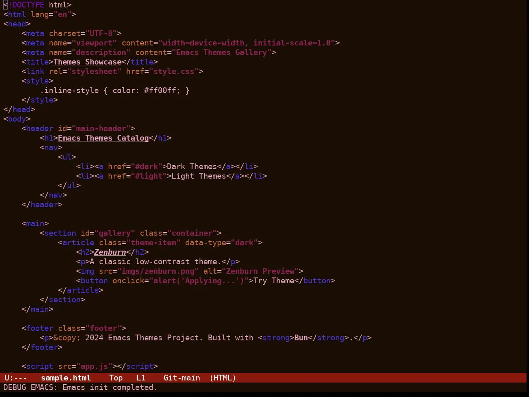This screenshot has width=529, height=397.
Task: Click the "Zenburn Preview" alt text value
Action: click(x=260, y=271)
